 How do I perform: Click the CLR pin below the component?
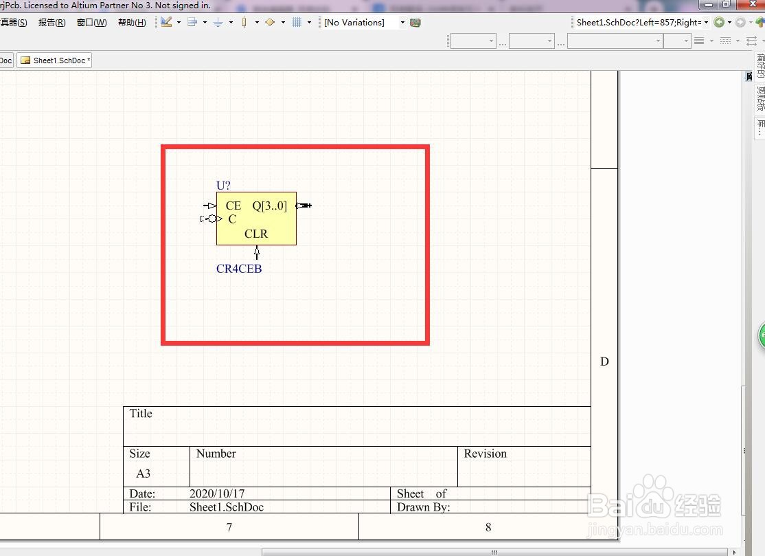click(x=257, y=252)
